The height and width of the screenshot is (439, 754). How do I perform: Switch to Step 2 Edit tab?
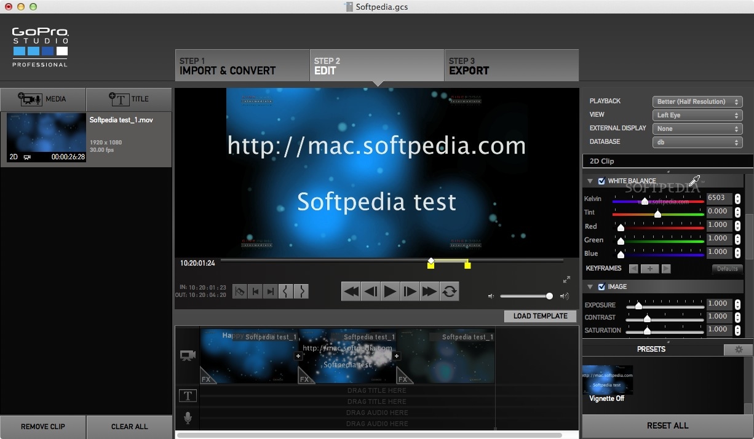(377, 65)
